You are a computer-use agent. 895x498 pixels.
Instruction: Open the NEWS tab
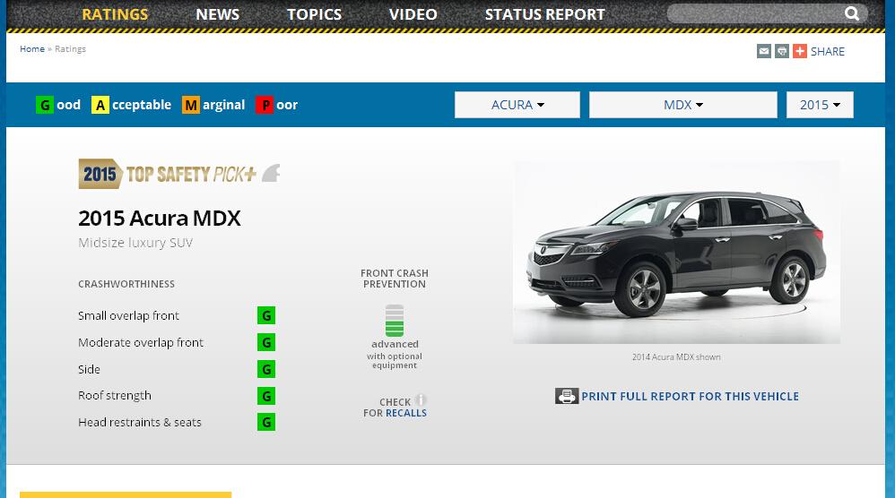[x=217, y=14]
